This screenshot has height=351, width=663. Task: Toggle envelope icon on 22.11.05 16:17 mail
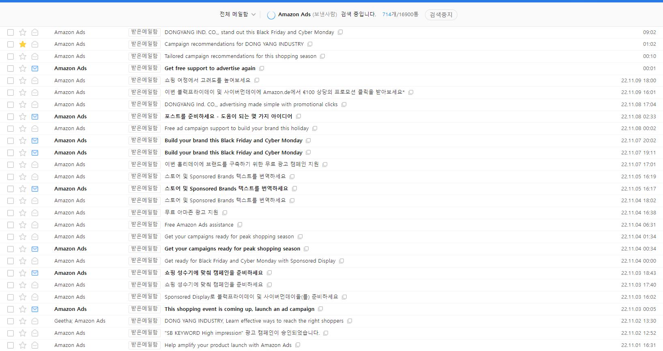coord(35,189)
